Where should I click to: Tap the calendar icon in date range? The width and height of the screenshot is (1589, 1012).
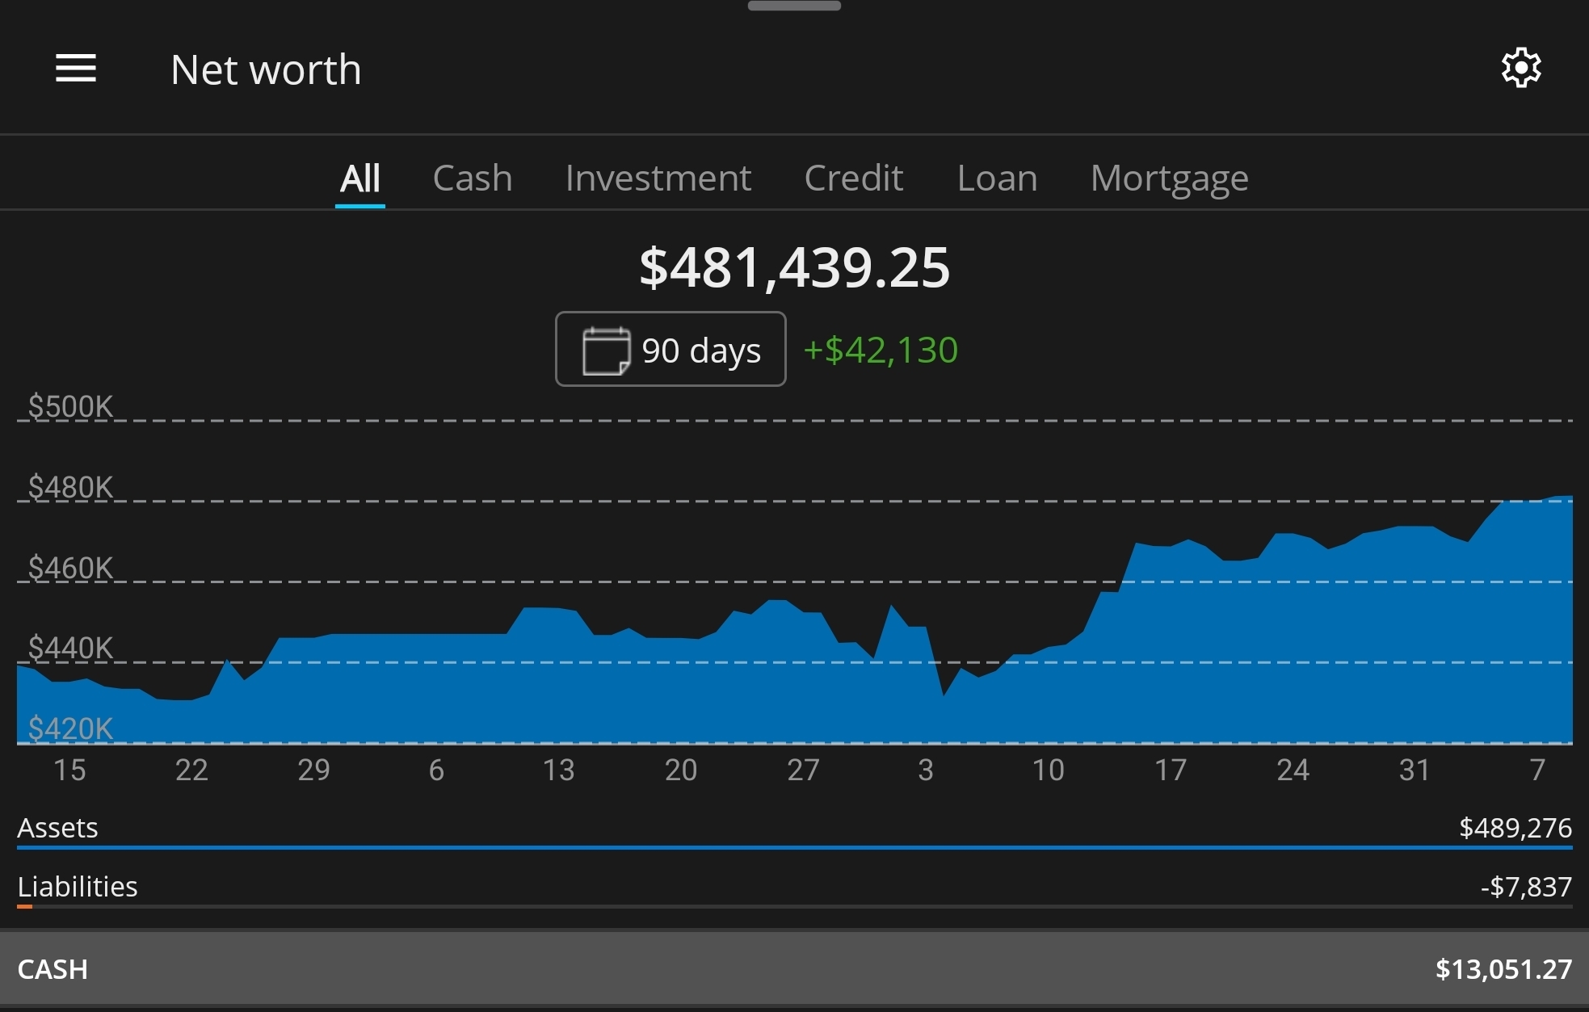pos(606,351)
